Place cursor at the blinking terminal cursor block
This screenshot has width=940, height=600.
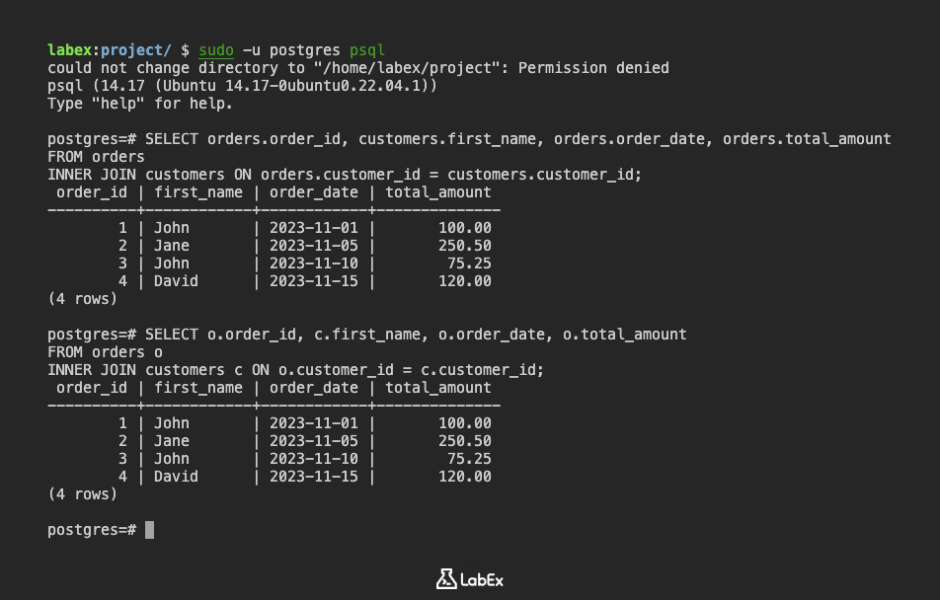(150, 530)
